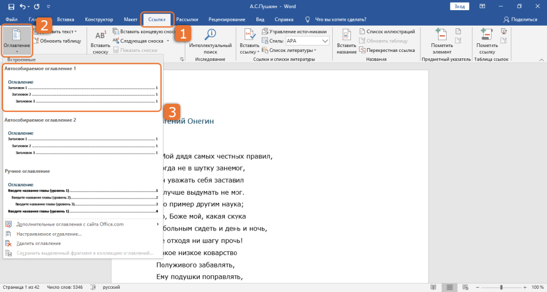Open ribbon display options icon
This screenshot has height=292, width=547.
tap(482, 6)
